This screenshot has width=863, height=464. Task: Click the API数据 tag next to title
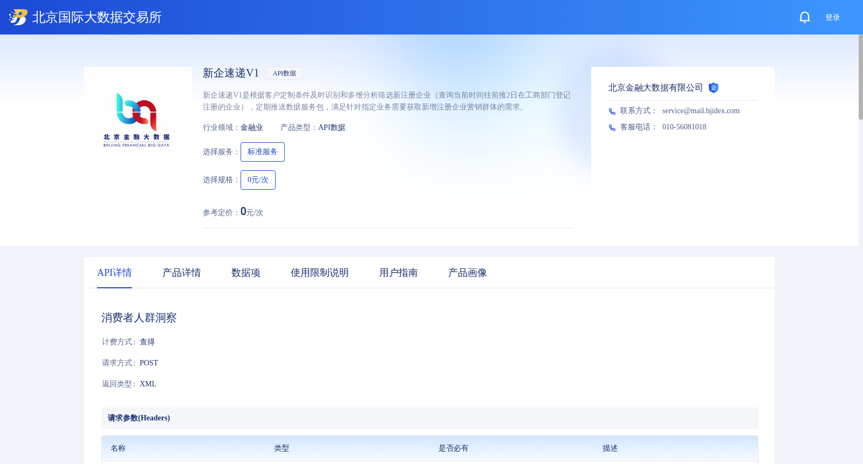(x=284, y=73)
